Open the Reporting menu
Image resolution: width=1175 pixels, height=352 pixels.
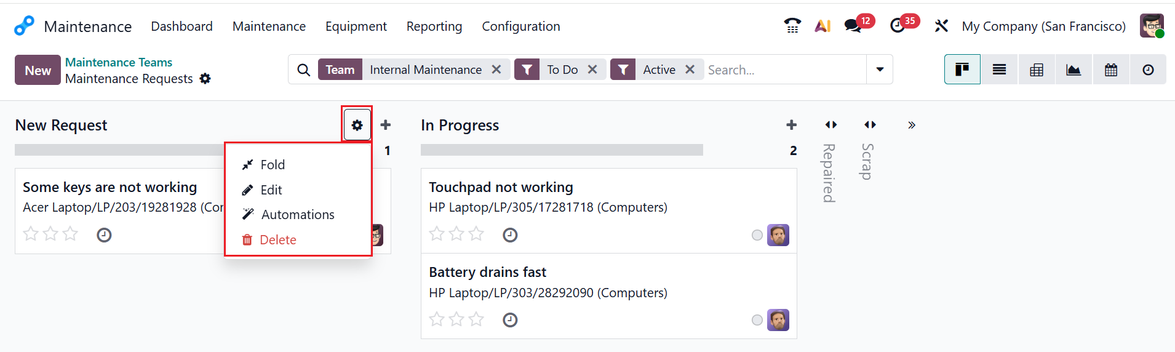pyautogui.click(x=434, y=26)
